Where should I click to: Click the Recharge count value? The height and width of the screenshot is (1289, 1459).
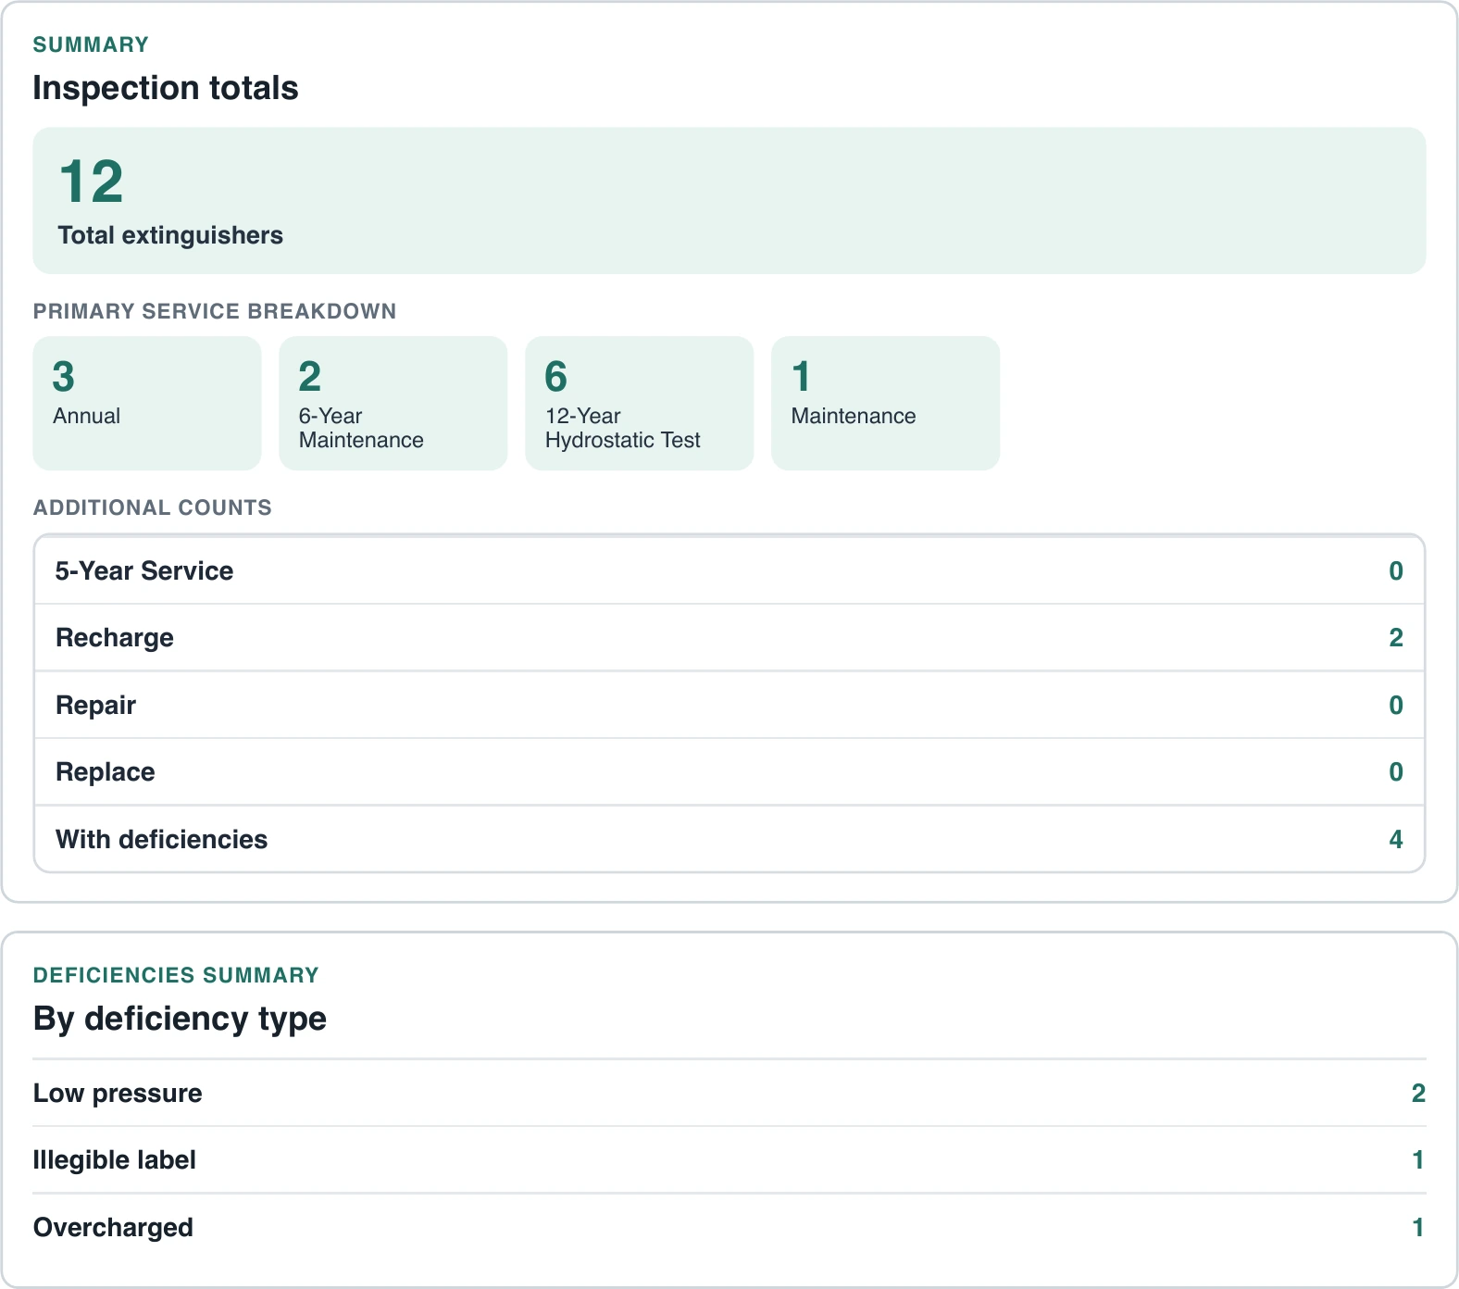[1396, 637]
